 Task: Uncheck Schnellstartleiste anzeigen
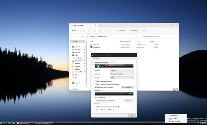click(96, 87)
